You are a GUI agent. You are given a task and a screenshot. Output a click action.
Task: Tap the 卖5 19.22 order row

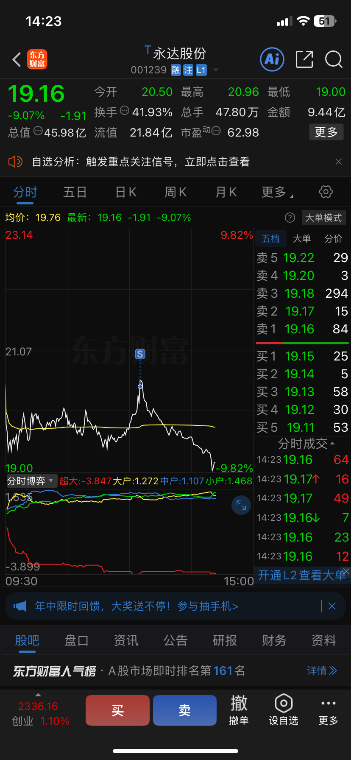coord(302,257)
